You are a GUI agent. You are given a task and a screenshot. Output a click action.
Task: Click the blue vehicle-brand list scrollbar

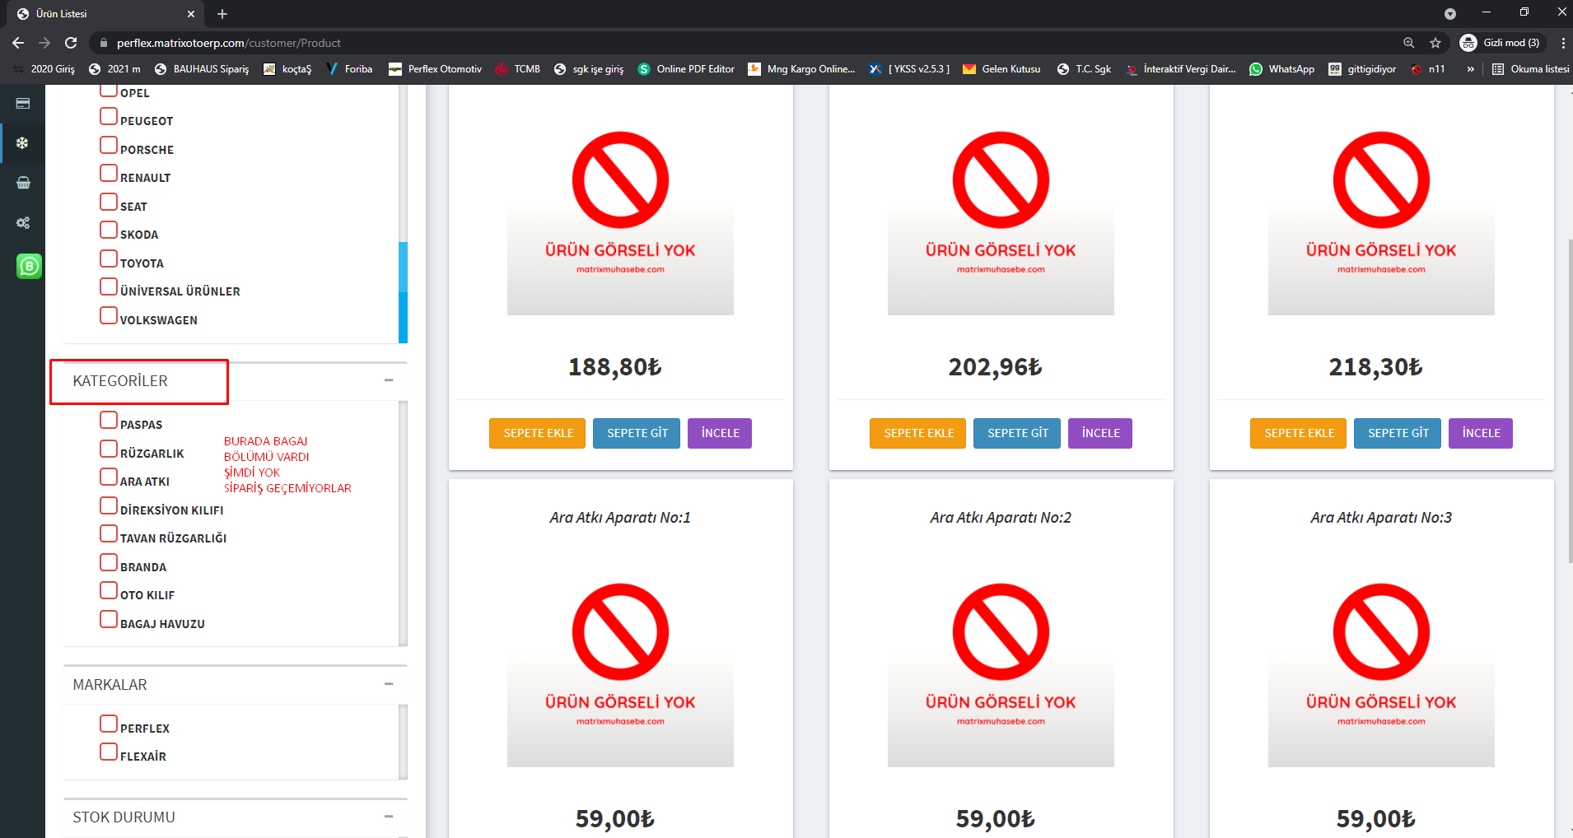pyautogui.click(x=403, y=292)
